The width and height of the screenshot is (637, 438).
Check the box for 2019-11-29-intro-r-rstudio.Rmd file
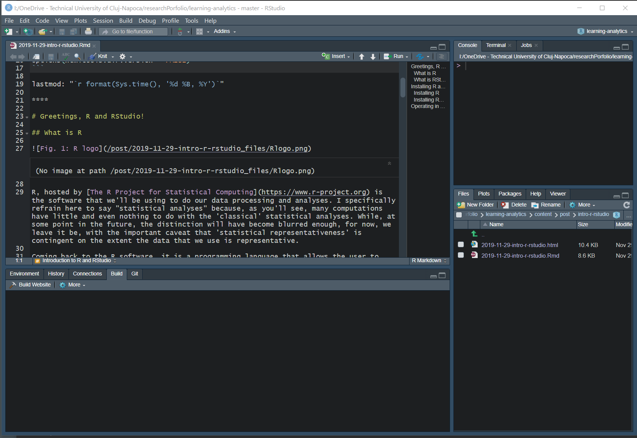coord(461,255)
